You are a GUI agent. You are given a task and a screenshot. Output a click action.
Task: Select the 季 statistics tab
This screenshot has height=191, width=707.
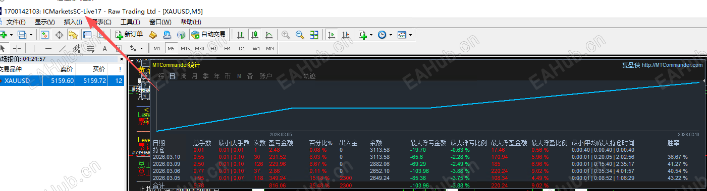pyautogui.click(x=206, y=76)
